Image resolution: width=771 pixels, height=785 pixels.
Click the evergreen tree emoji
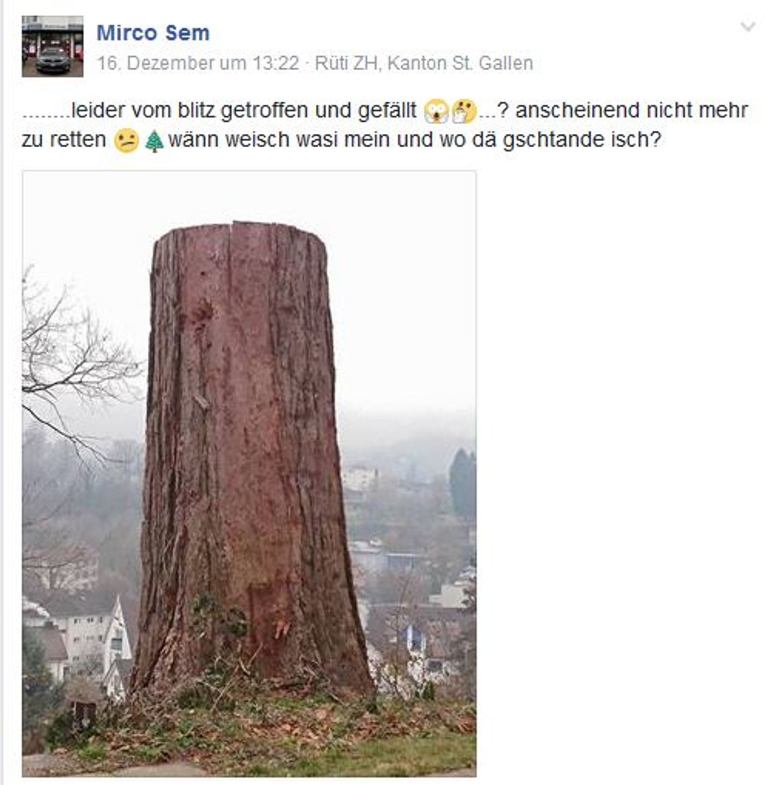click(154, 141)
